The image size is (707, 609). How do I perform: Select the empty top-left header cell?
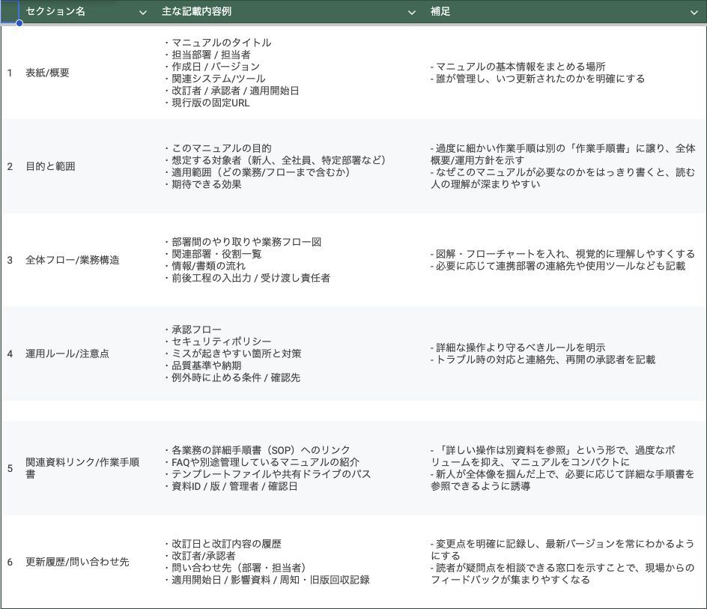click(x=10, y=12)
